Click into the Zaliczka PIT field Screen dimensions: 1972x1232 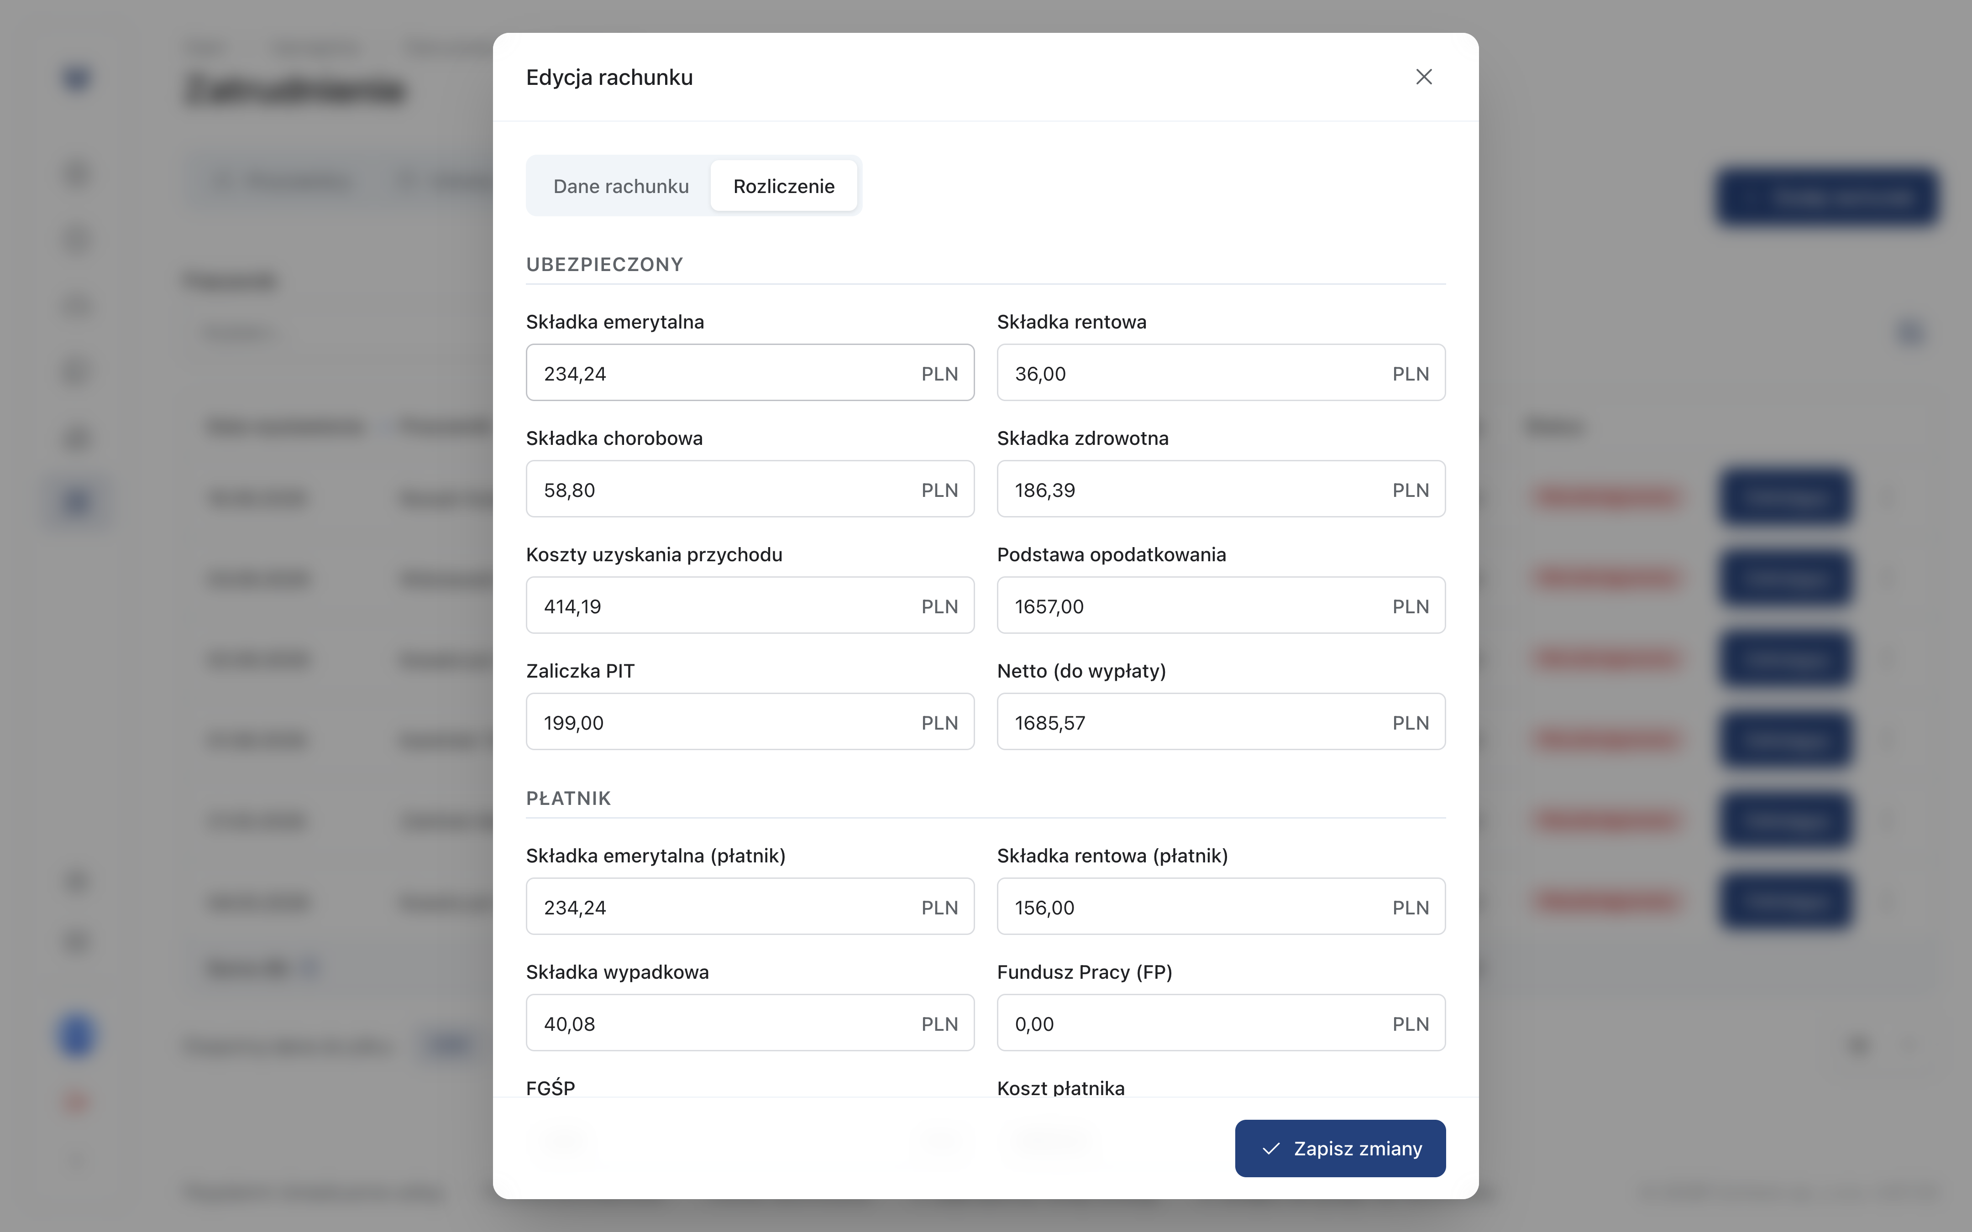[x=750, y=722]
